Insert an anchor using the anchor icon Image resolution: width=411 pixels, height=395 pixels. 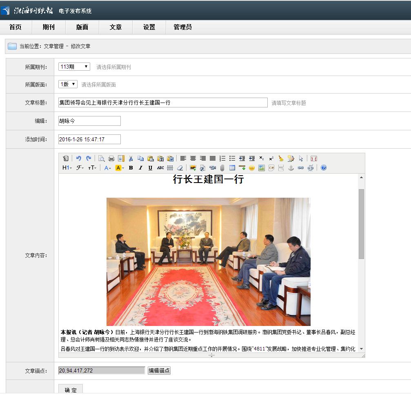291,168
